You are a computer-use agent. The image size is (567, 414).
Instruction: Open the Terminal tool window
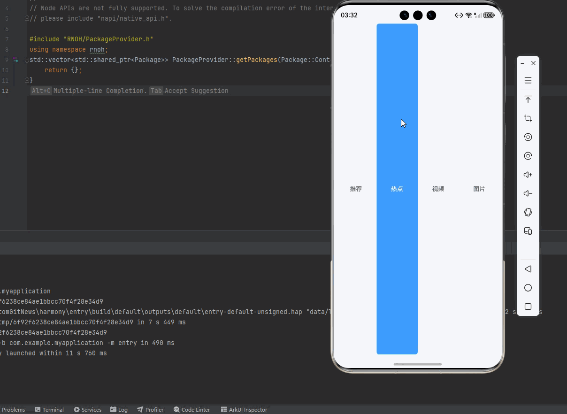[49, 410]
